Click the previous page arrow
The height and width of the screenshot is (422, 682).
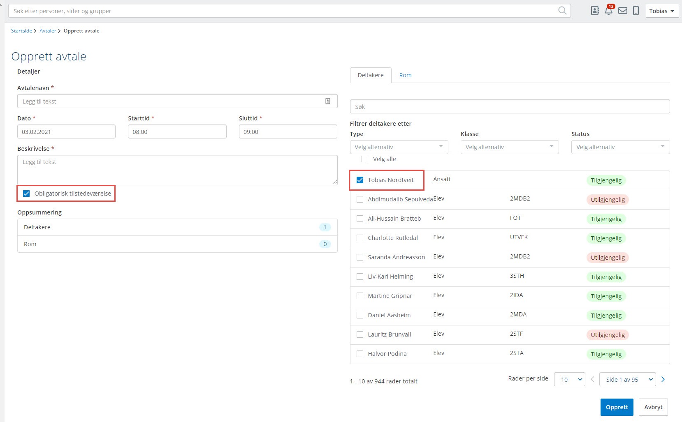click(592, 379)
